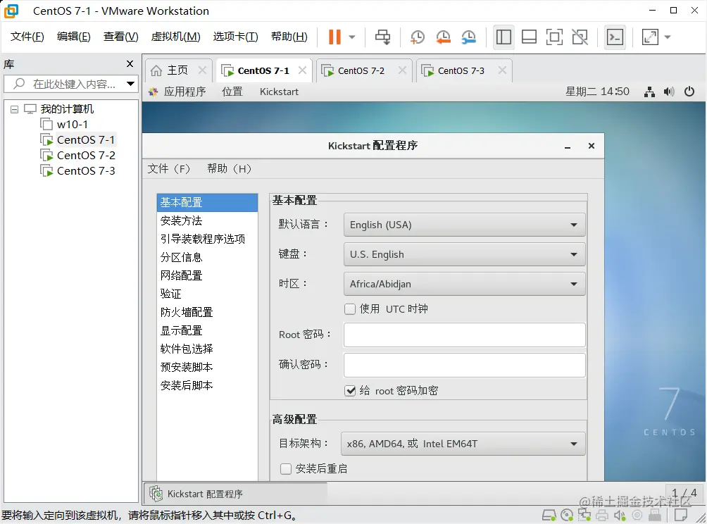Screen dimensions: 707x524
Task: Open the 应用程序 menu in CentOS panel
Action: 184,92
